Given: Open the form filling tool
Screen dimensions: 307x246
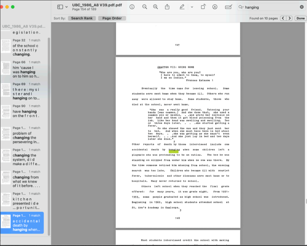Looking at the screenshot, I should pyautogui.click(x=229, y=7).
